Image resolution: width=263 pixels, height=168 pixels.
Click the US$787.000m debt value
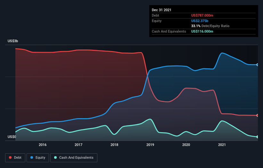coord(202,15)
